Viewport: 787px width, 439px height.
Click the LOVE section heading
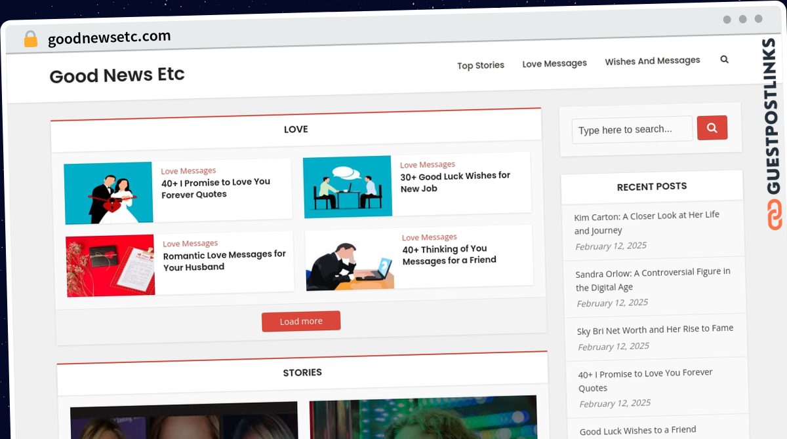pos(296,129)
